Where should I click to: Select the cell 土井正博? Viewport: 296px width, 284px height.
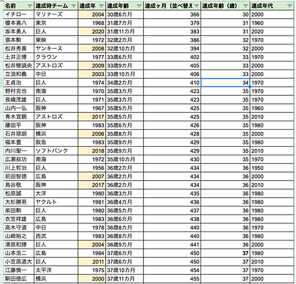pyautogui.click(x=19, y=57)
